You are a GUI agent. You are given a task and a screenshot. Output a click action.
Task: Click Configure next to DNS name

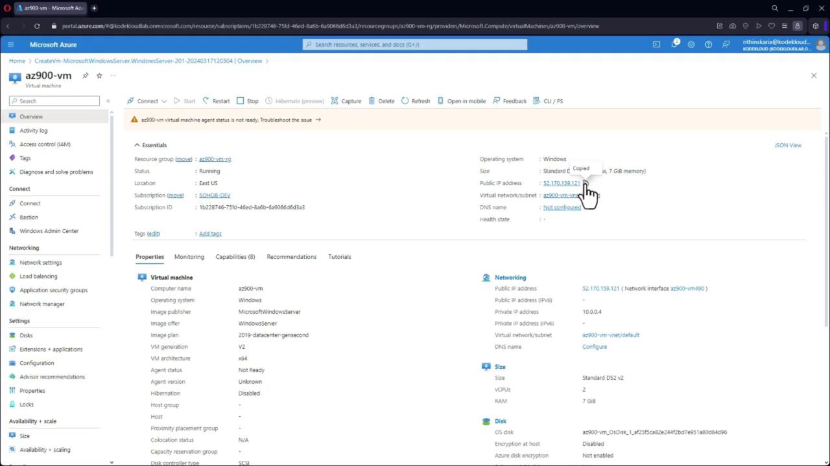point(595,347)
